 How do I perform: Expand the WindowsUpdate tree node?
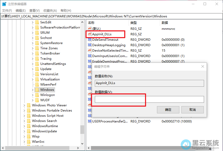[24, 131]
